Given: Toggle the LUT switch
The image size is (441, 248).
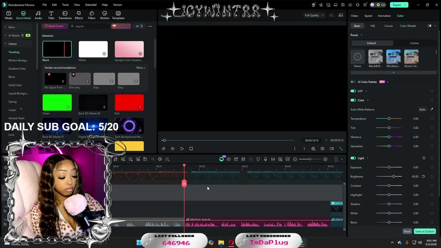Looking at the screenshot, I should 353,91.
